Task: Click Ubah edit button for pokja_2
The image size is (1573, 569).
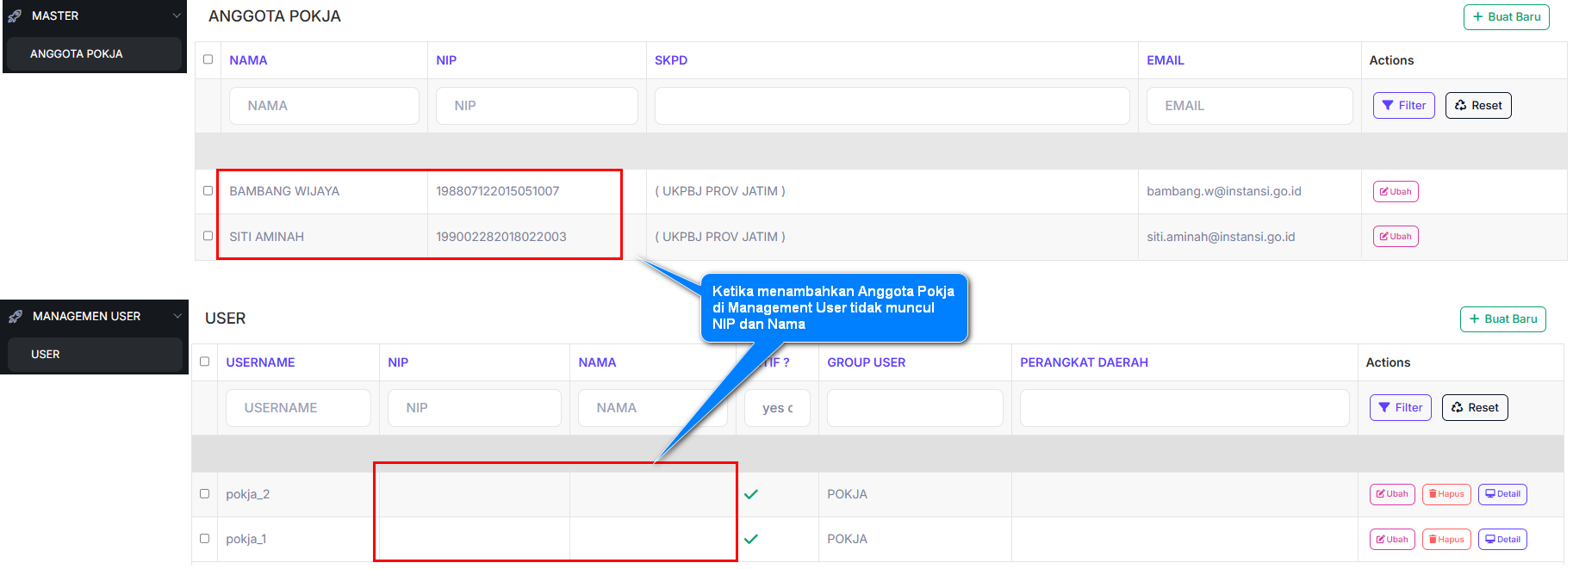Action: point(1391,494)
